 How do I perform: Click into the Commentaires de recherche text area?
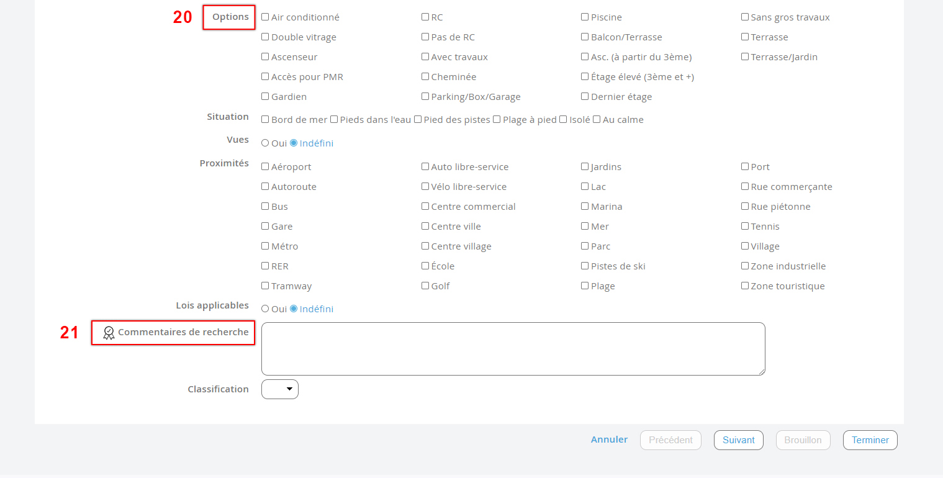[513, 349]
